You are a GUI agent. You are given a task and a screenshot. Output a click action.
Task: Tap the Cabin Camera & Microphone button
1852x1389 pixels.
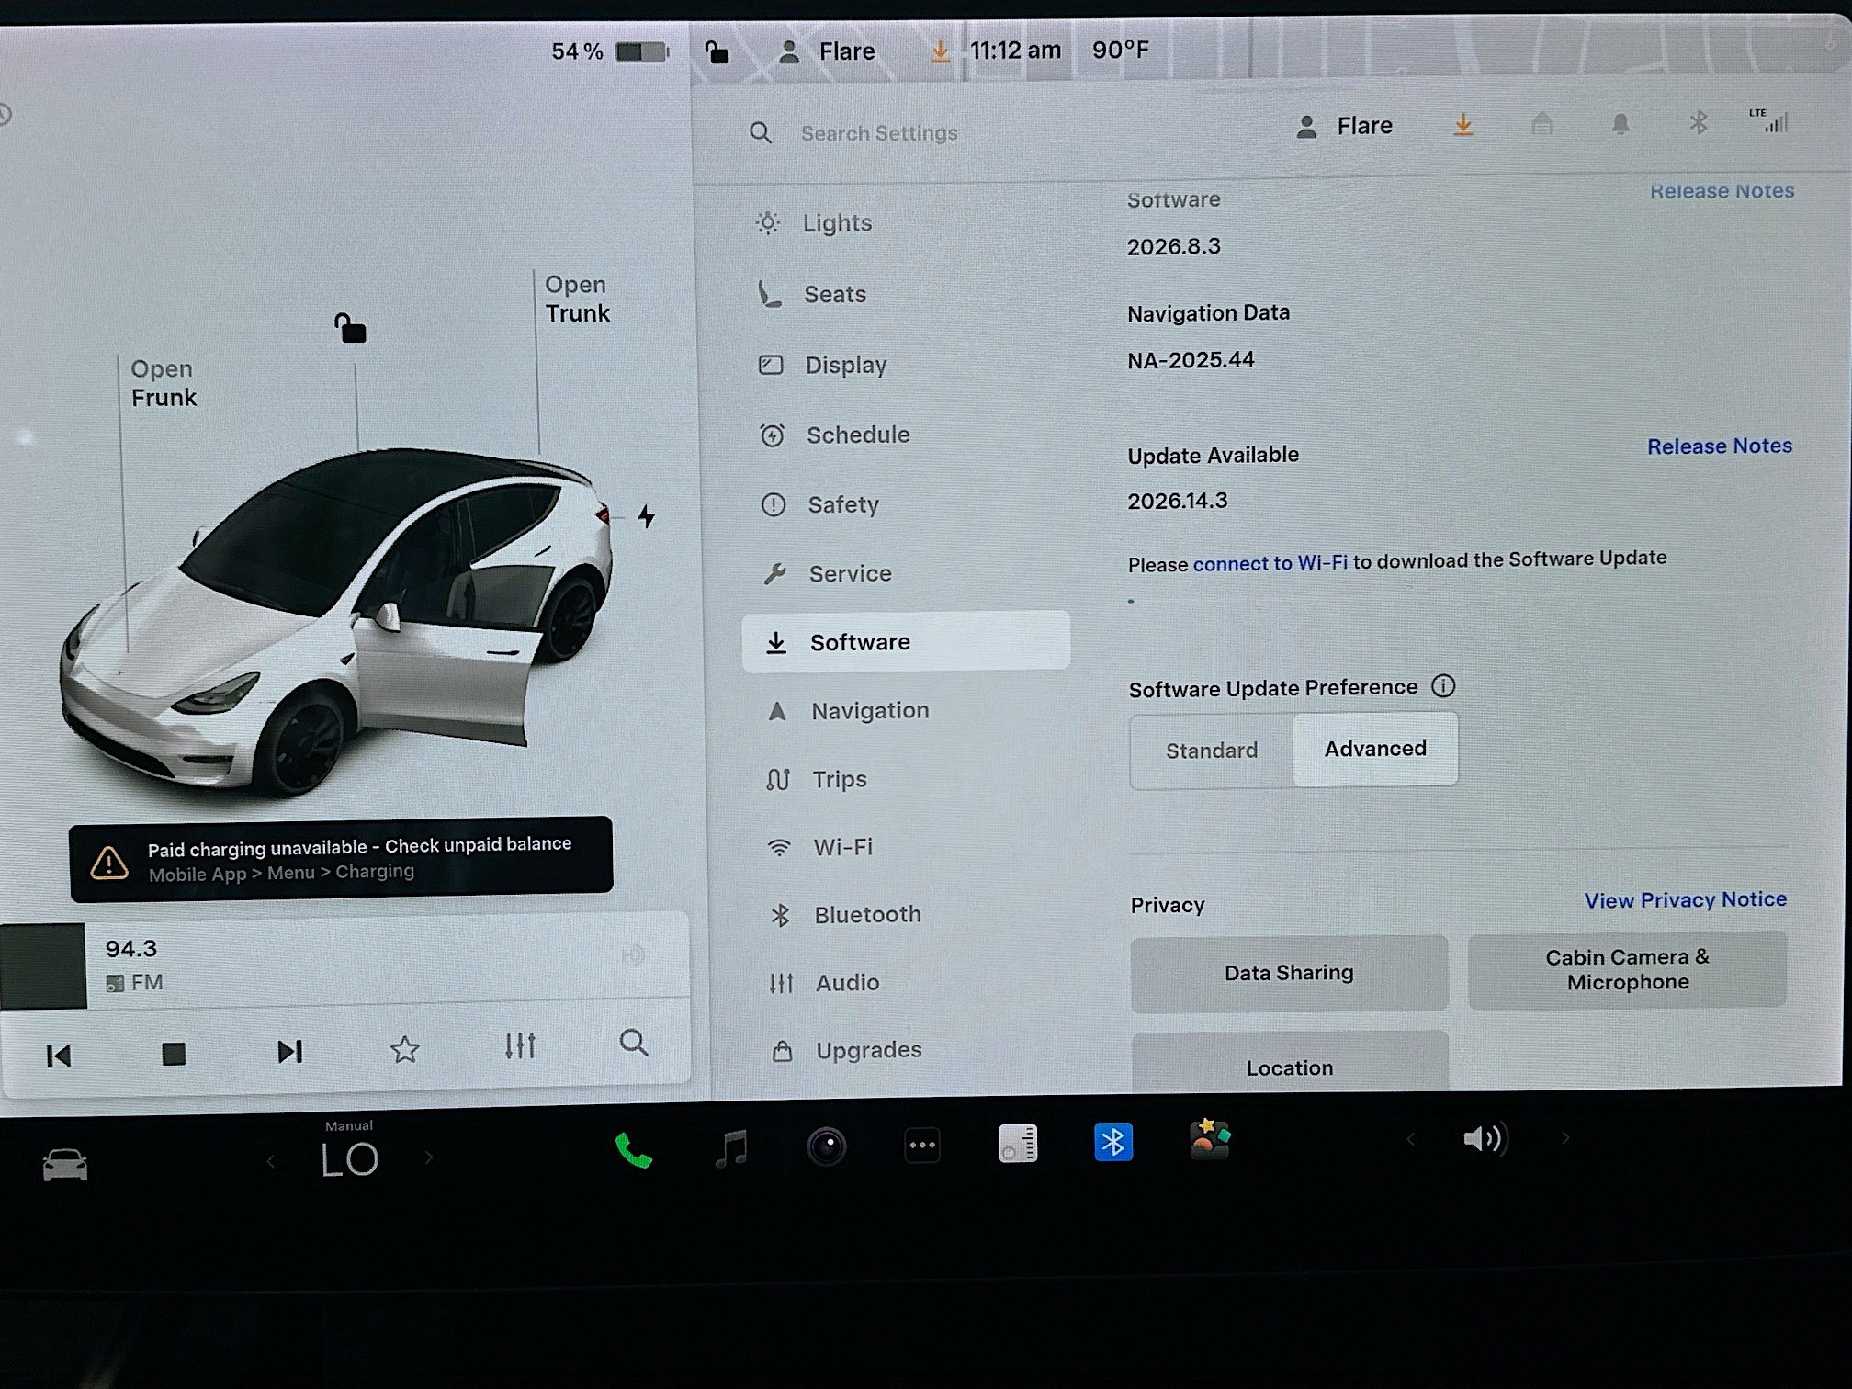point(1627,969)
